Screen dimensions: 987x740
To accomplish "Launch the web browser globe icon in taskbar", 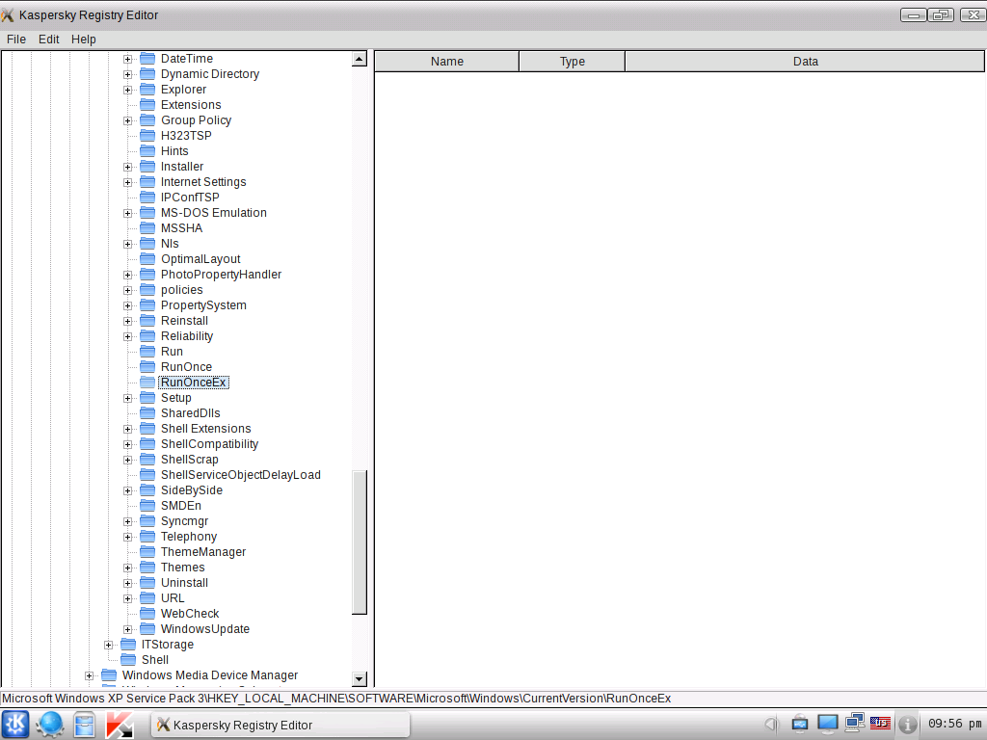I will (50, 725).
